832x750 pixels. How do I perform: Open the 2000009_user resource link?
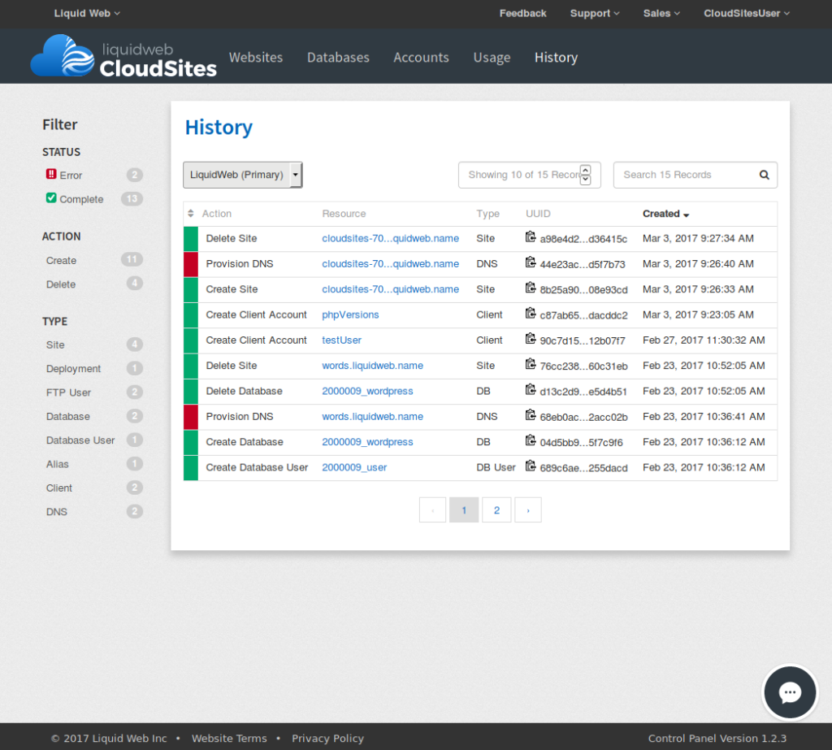[354, 467]
